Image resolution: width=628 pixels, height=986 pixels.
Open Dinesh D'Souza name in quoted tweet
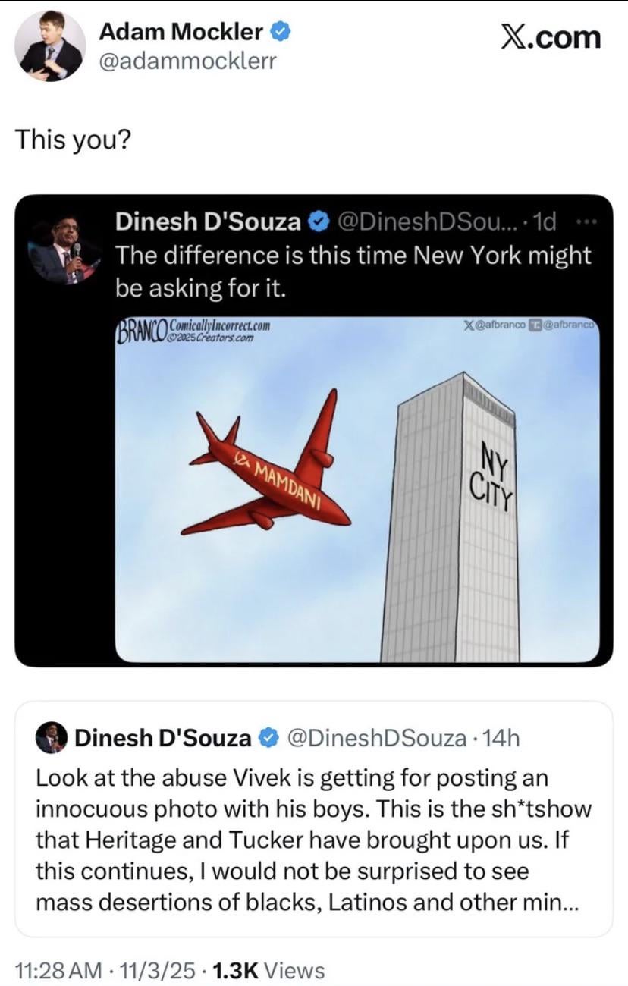point(162,737)
